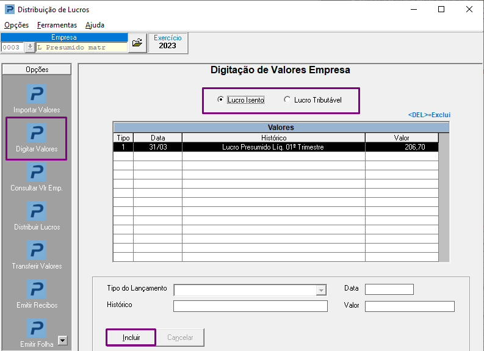Open Consultar Vlr Emp. option
The height and width of the screenshot is (351, 484).
pos(37,177)
